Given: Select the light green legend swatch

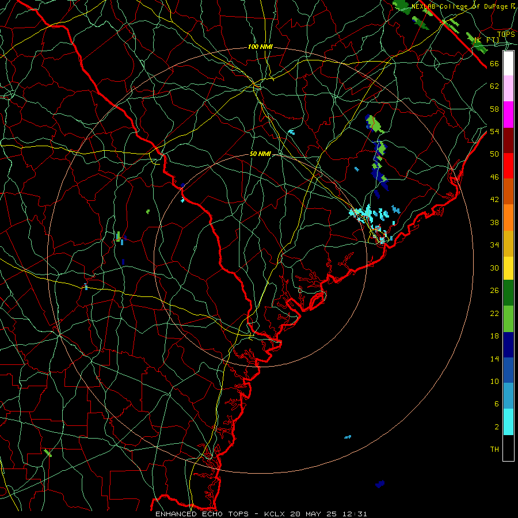Looking at the screenshot, I should [508, 319].
